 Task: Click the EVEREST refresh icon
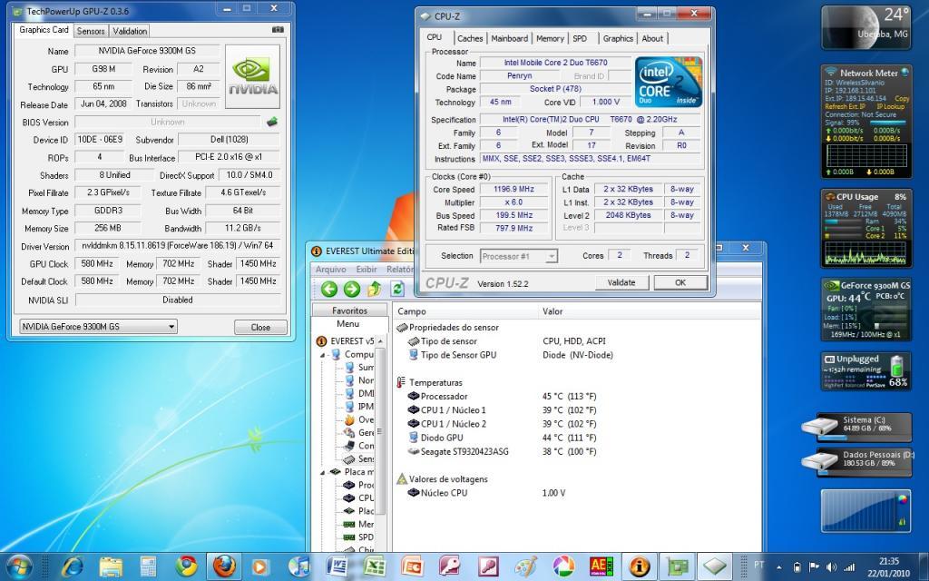tap(397, 289)
